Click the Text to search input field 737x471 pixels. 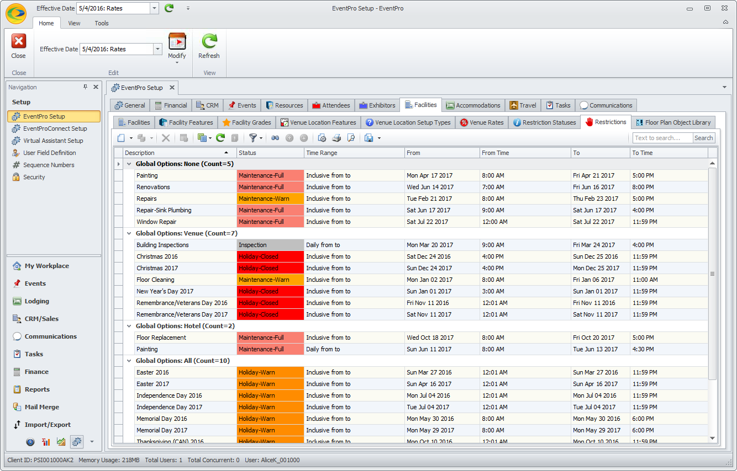click(x=662, y=138)
